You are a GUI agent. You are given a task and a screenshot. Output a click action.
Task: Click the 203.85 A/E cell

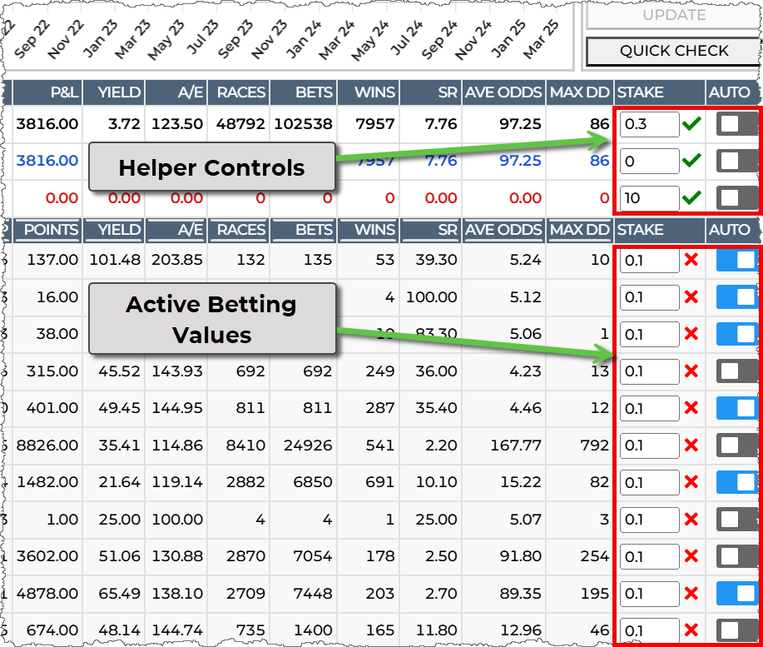click(177, 260)
